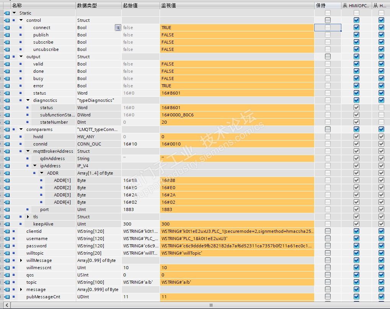This screenshot has height=309, width=390.
Task: Click the tag icon beside the unsubscribe row
Action: click(7, 49)
